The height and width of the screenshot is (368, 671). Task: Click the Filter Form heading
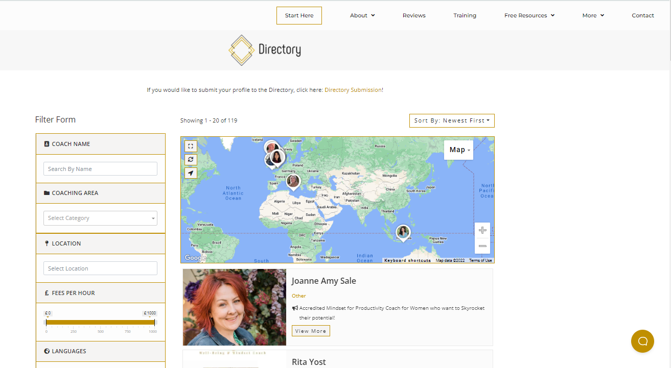tap(55, 119)
